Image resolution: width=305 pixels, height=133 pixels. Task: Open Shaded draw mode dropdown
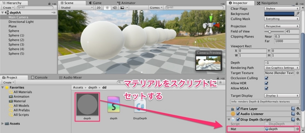pos(77,8)
